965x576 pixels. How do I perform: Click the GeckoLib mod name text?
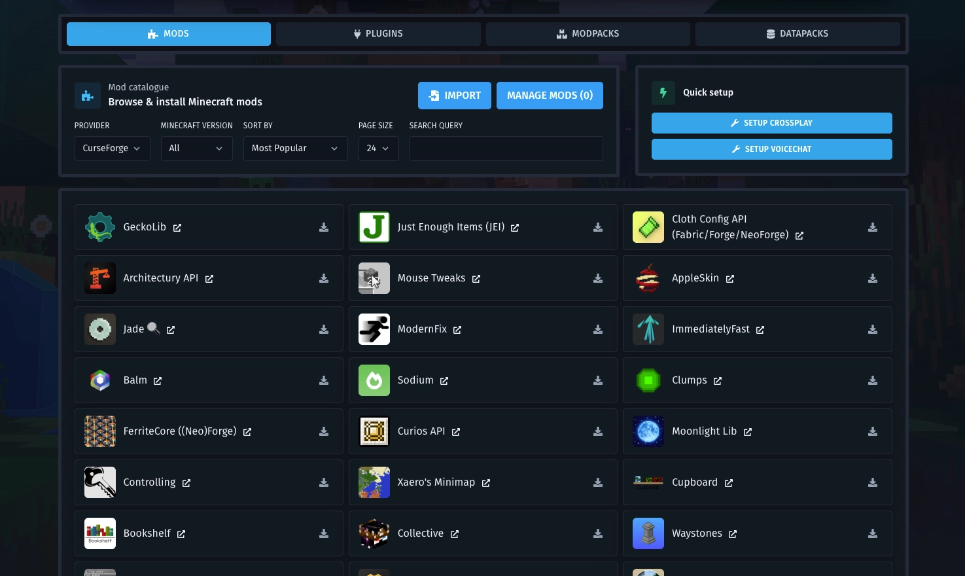coord(145,227)
